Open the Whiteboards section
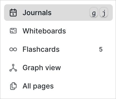 [x=58, y=31]
